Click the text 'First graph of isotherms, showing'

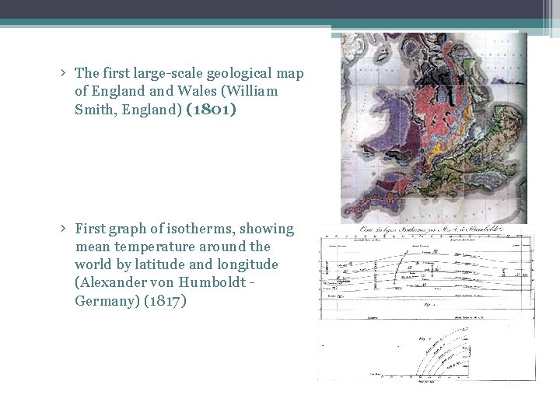point(184,229)
